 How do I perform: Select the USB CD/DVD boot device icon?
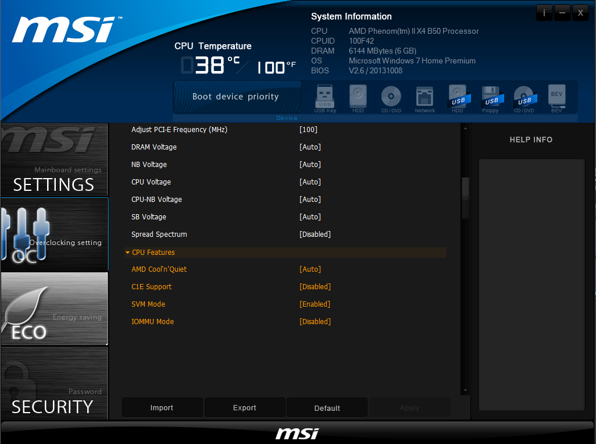tap(524, 99)
